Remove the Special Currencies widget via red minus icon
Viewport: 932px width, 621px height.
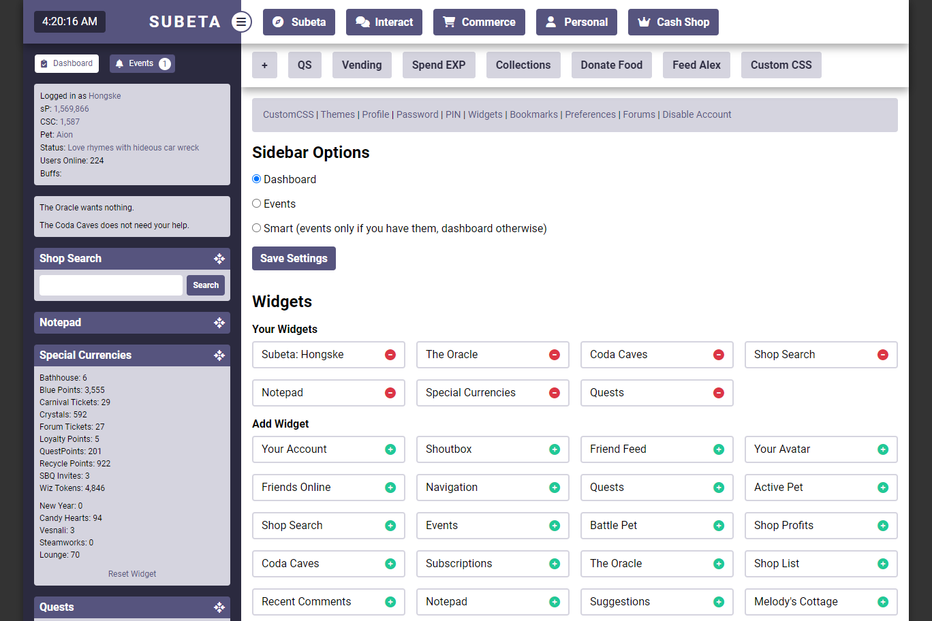[x=555, y=393]
